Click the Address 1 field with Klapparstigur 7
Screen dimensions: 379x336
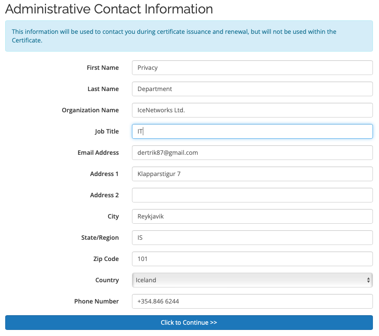pyautogui.click(x=252, y=174)
